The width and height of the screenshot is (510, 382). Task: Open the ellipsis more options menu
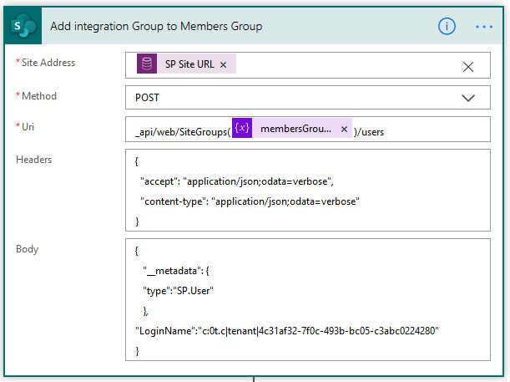pyautogui.click(x=484, y=26)
